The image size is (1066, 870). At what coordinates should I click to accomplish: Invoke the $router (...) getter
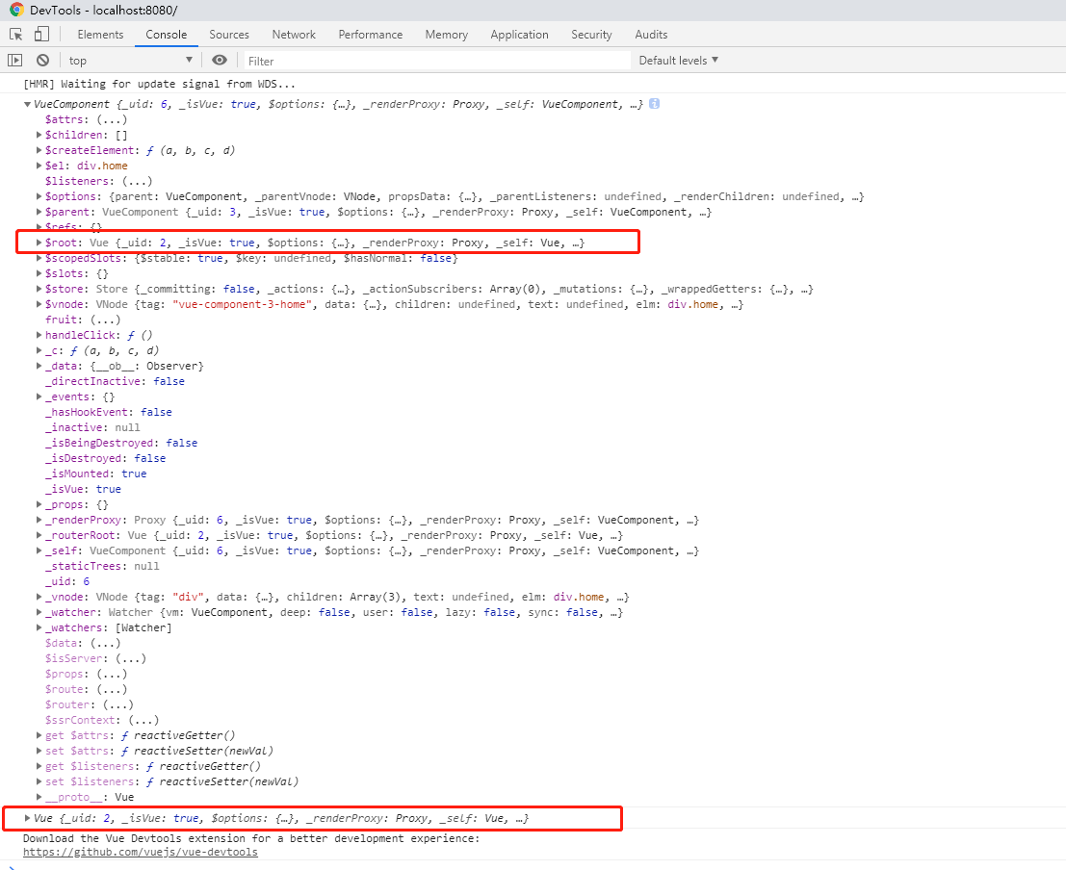[x=117, y=704]
